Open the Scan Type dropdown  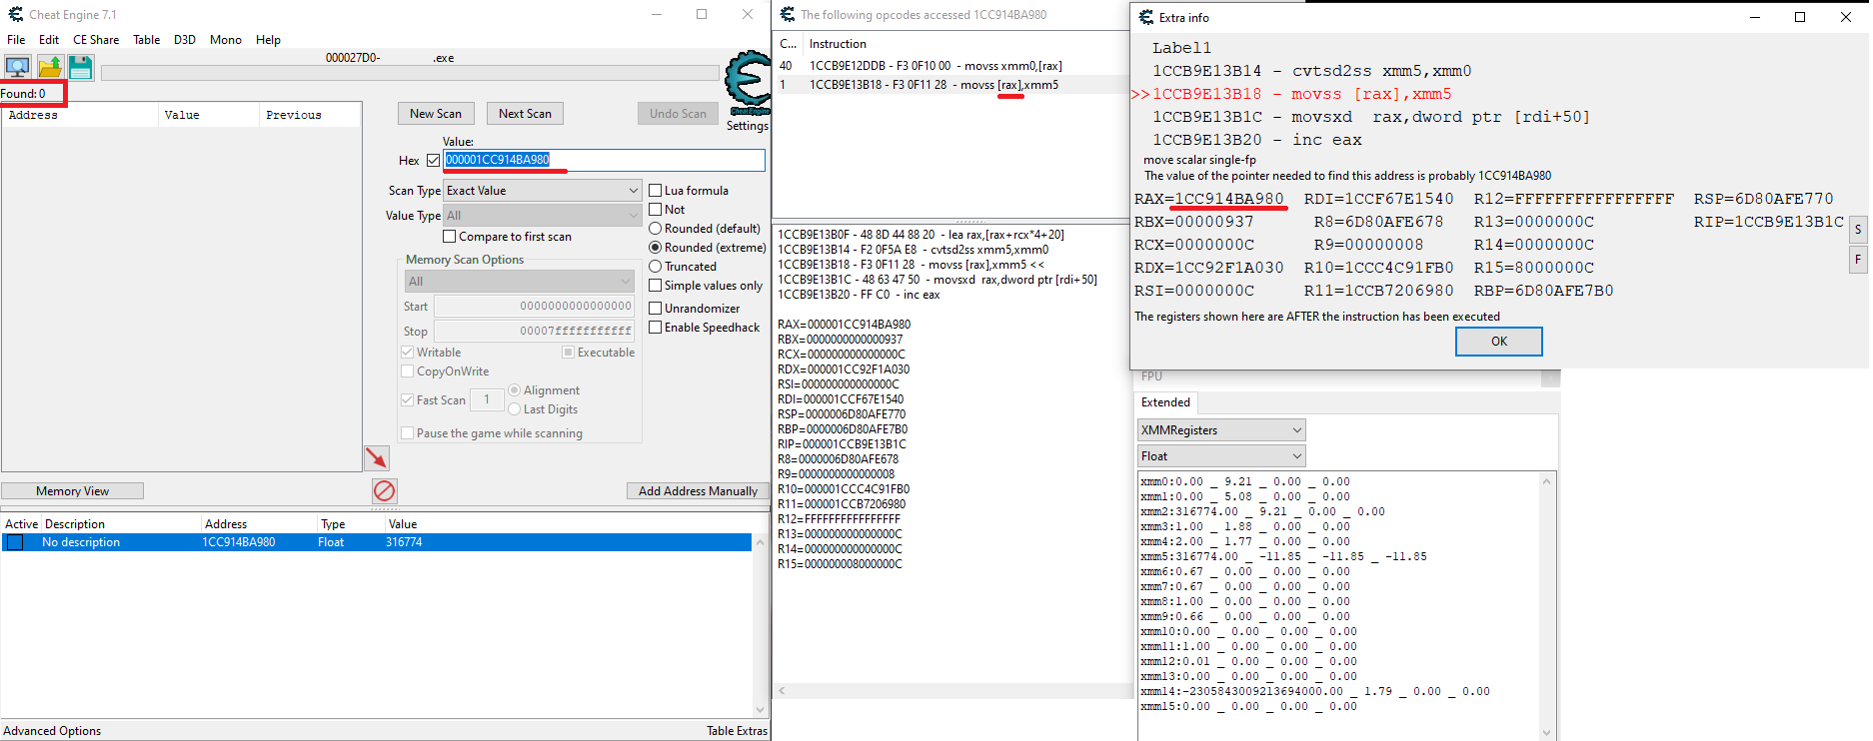[x=542, y=191]
